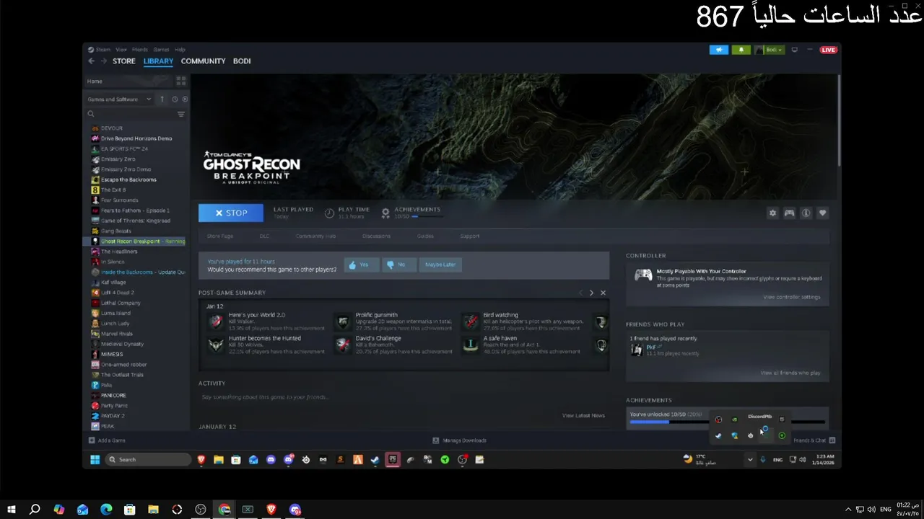Screen dimensions: 924x519
Task: Click View Latest News link
Action: (583, 415)
